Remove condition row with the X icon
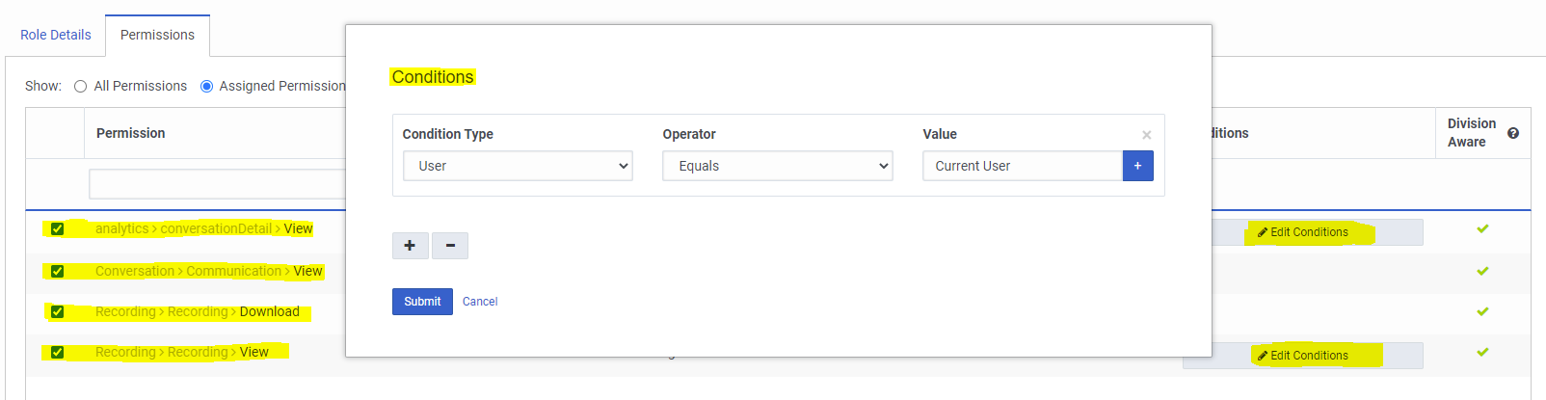The image size is (1546, 400). [1146, 135]
